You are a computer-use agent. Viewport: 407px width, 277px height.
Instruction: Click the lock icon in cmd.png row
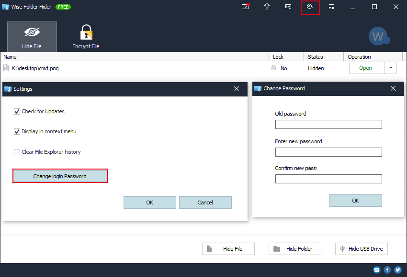coord(273,68)
